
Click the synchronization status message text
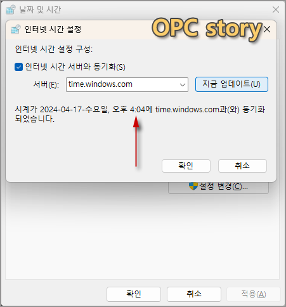[140, 114]
